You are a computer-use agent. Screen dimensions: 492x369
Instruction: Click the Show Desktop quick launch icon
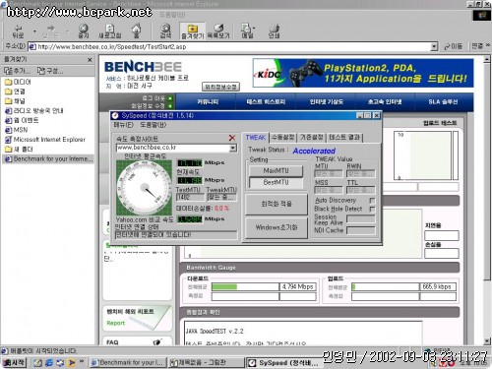pyautogui.click(x=38, y=363)
